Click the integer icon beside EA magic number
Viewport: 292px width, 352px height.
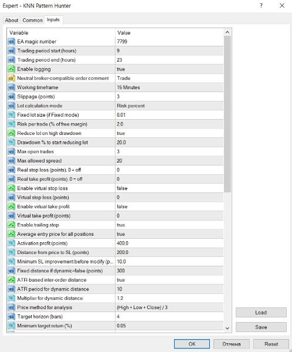click(x=11, y=42)
